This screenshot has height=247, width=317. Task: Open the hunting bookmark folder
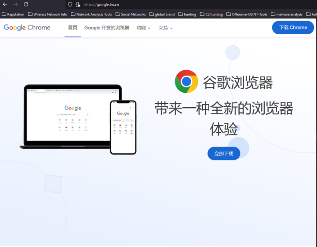[187, 15]
